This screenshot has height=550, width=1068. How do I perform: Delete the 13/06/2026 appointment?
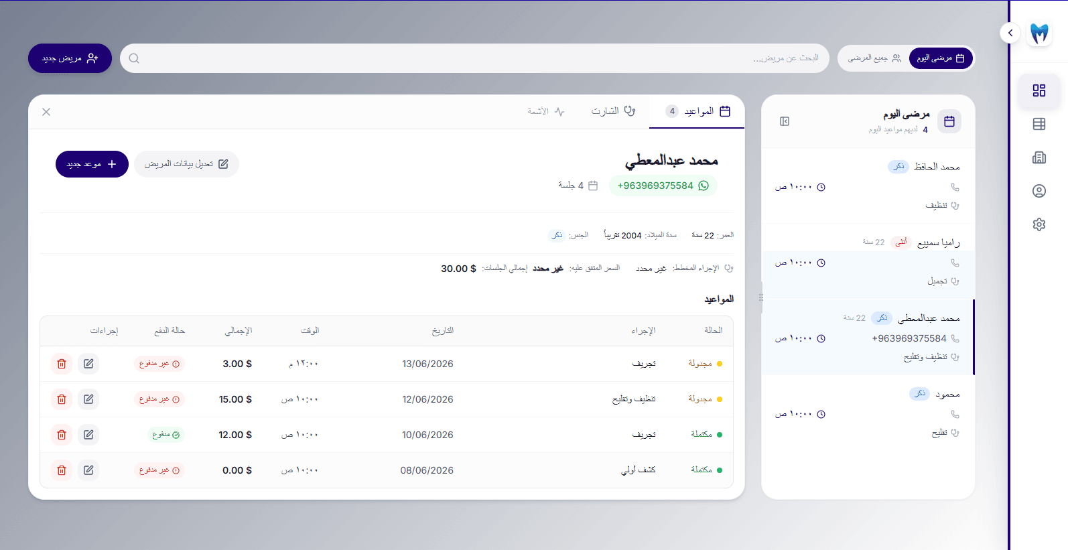point(62,364)
